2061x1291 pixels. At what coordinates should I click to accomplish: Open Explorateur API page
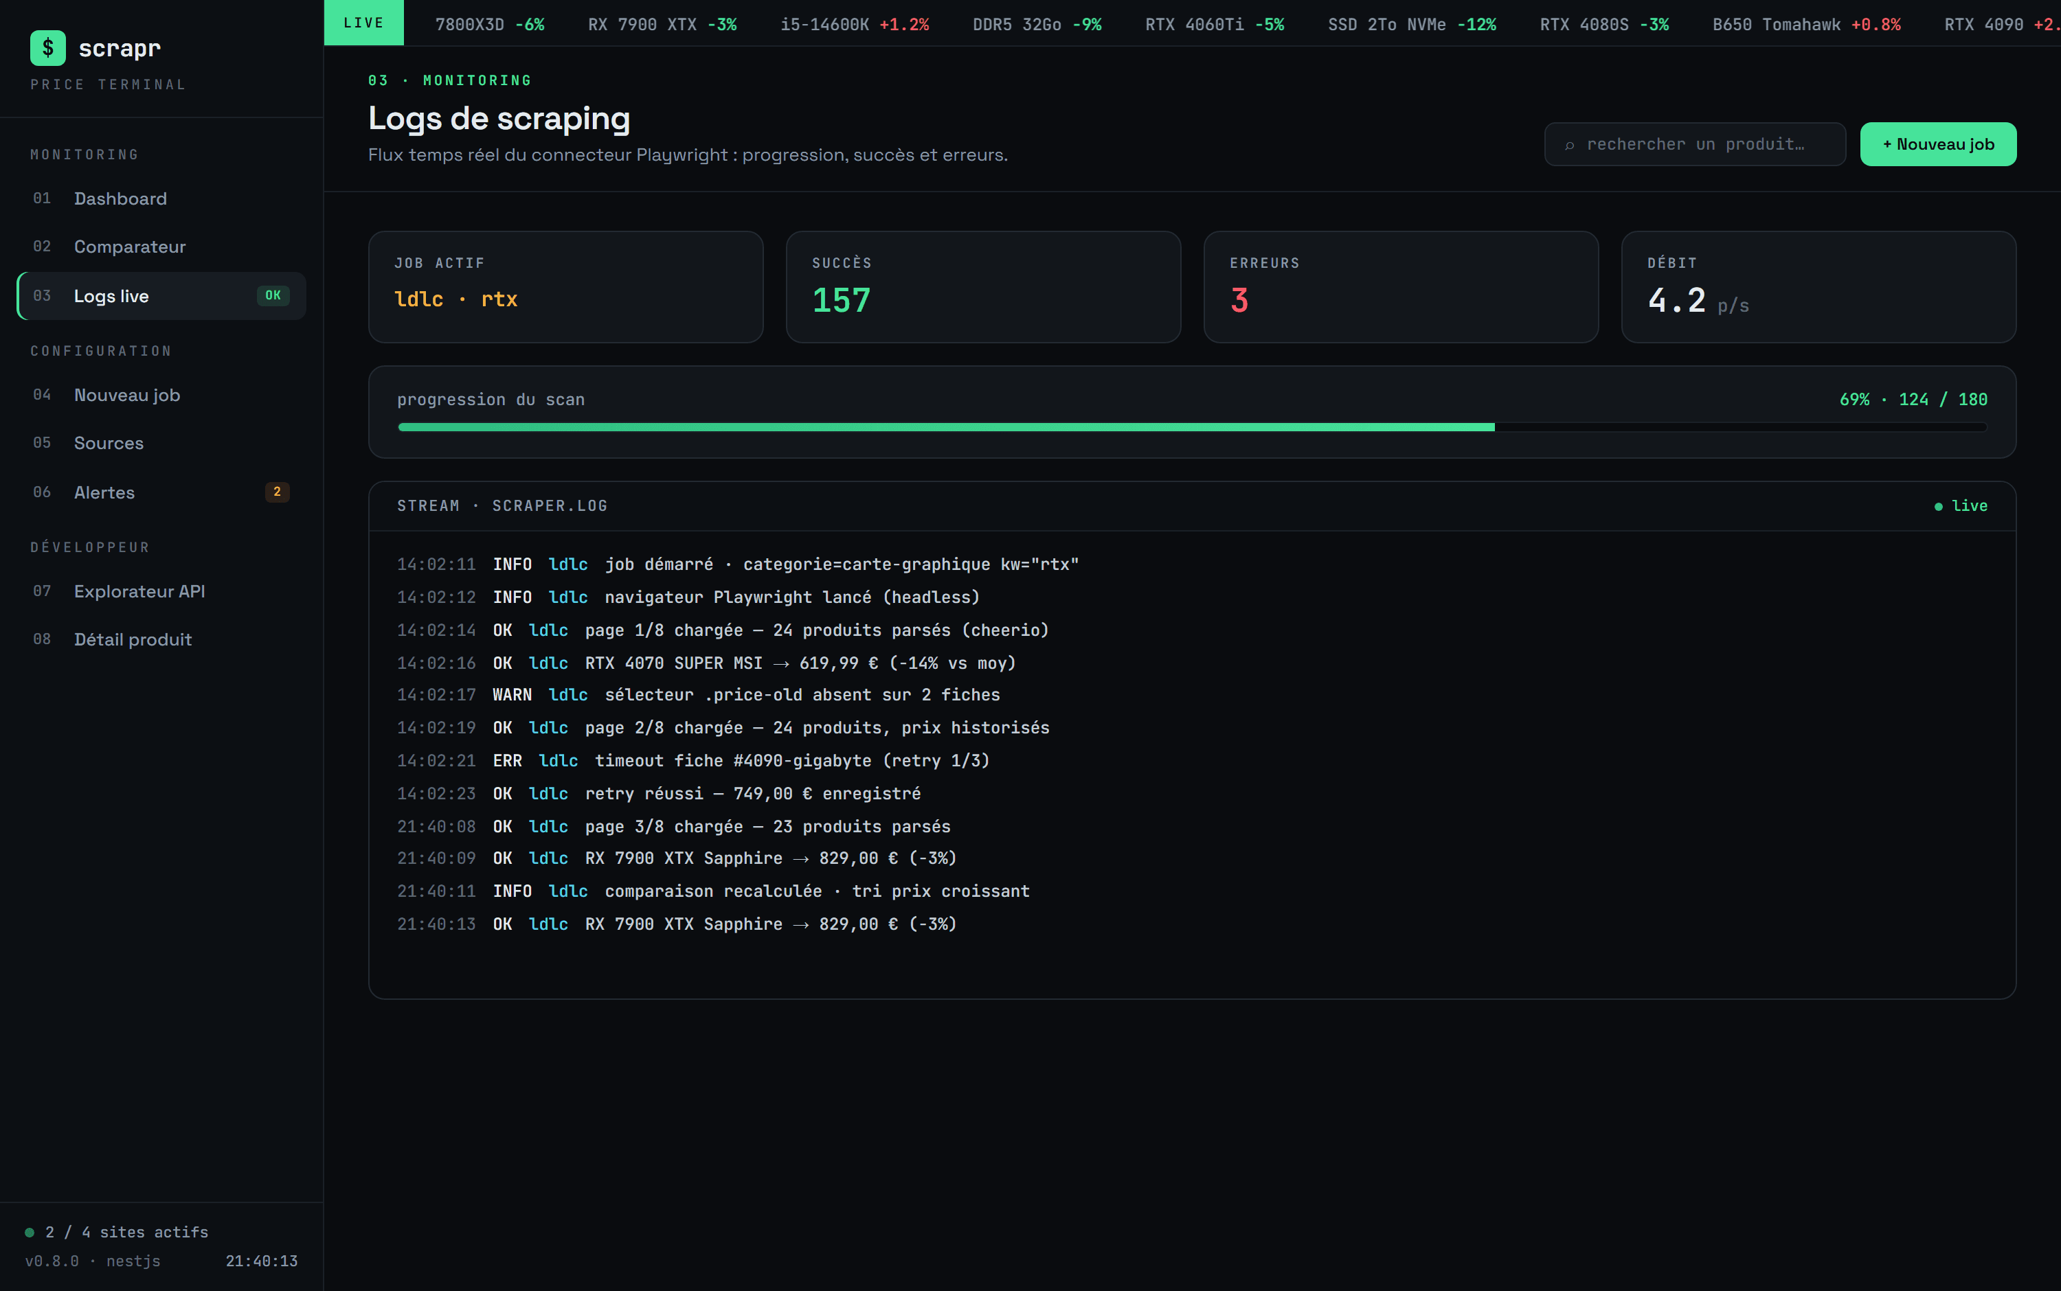(x=161, y=592)
